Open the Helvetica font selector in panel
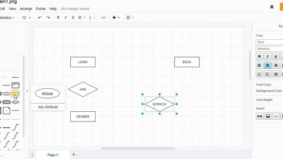Viewport: 283px width, 159px height. point(269,49)
